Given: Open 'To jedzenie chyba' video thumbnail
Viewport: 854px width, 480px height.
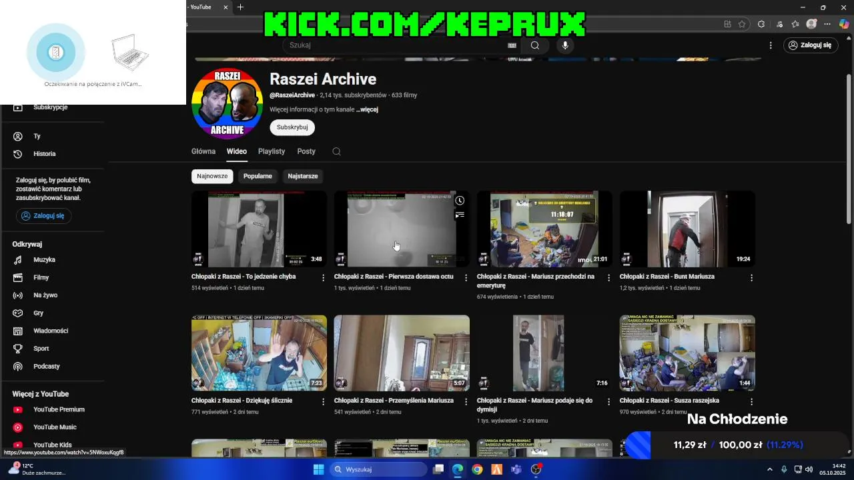Looking at the screenshot, I should pos(259,229).
